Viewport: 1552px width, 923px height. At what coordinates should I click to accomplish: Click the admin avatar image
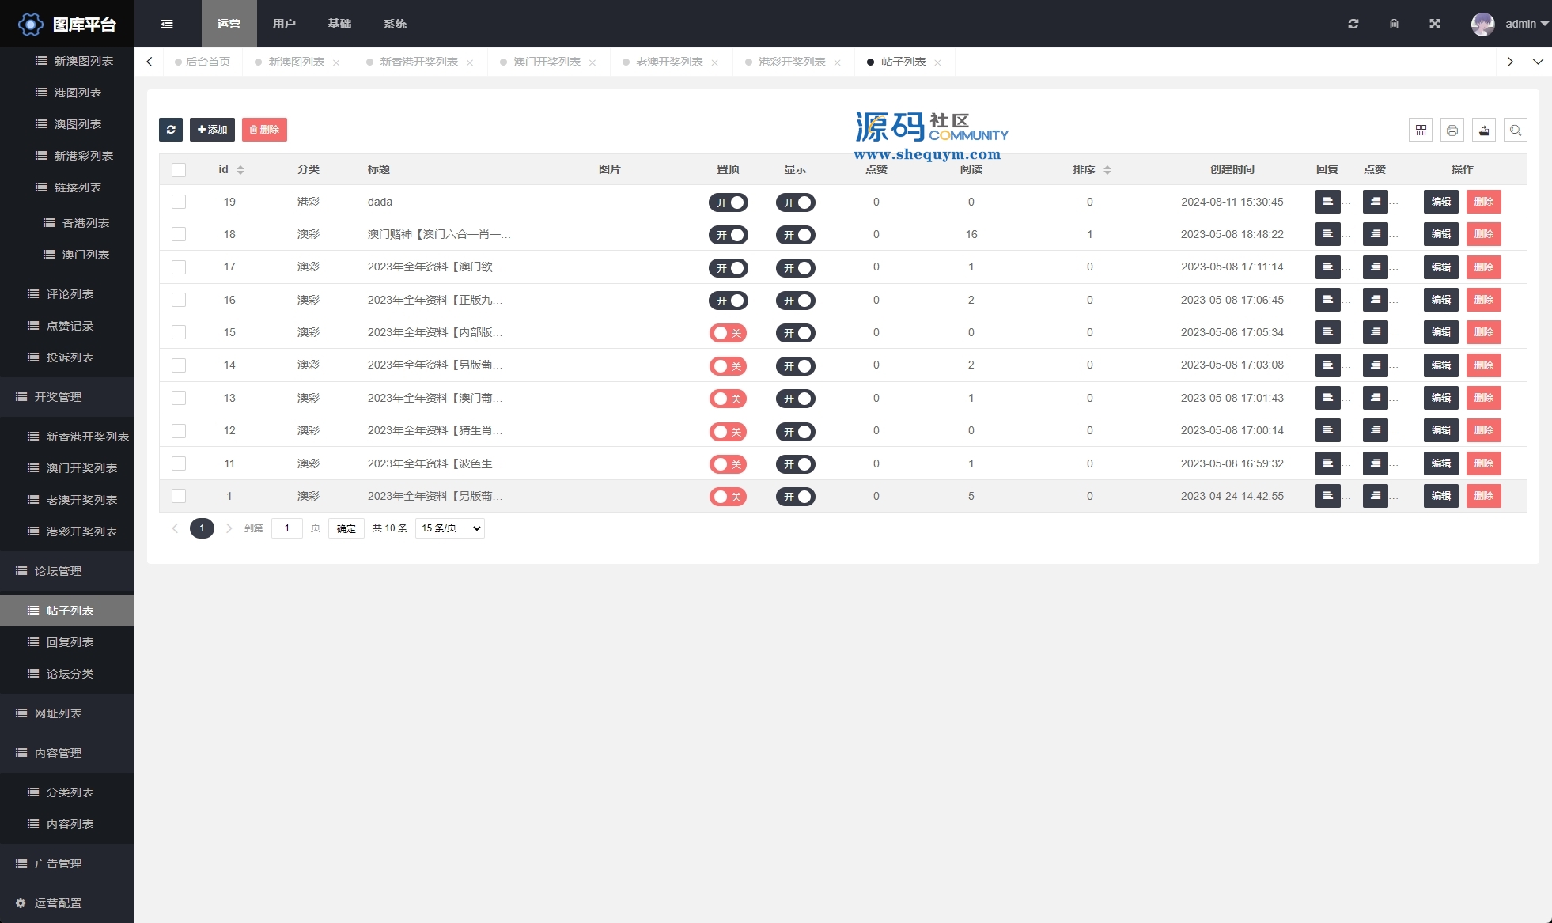(x=1483, y=24)
